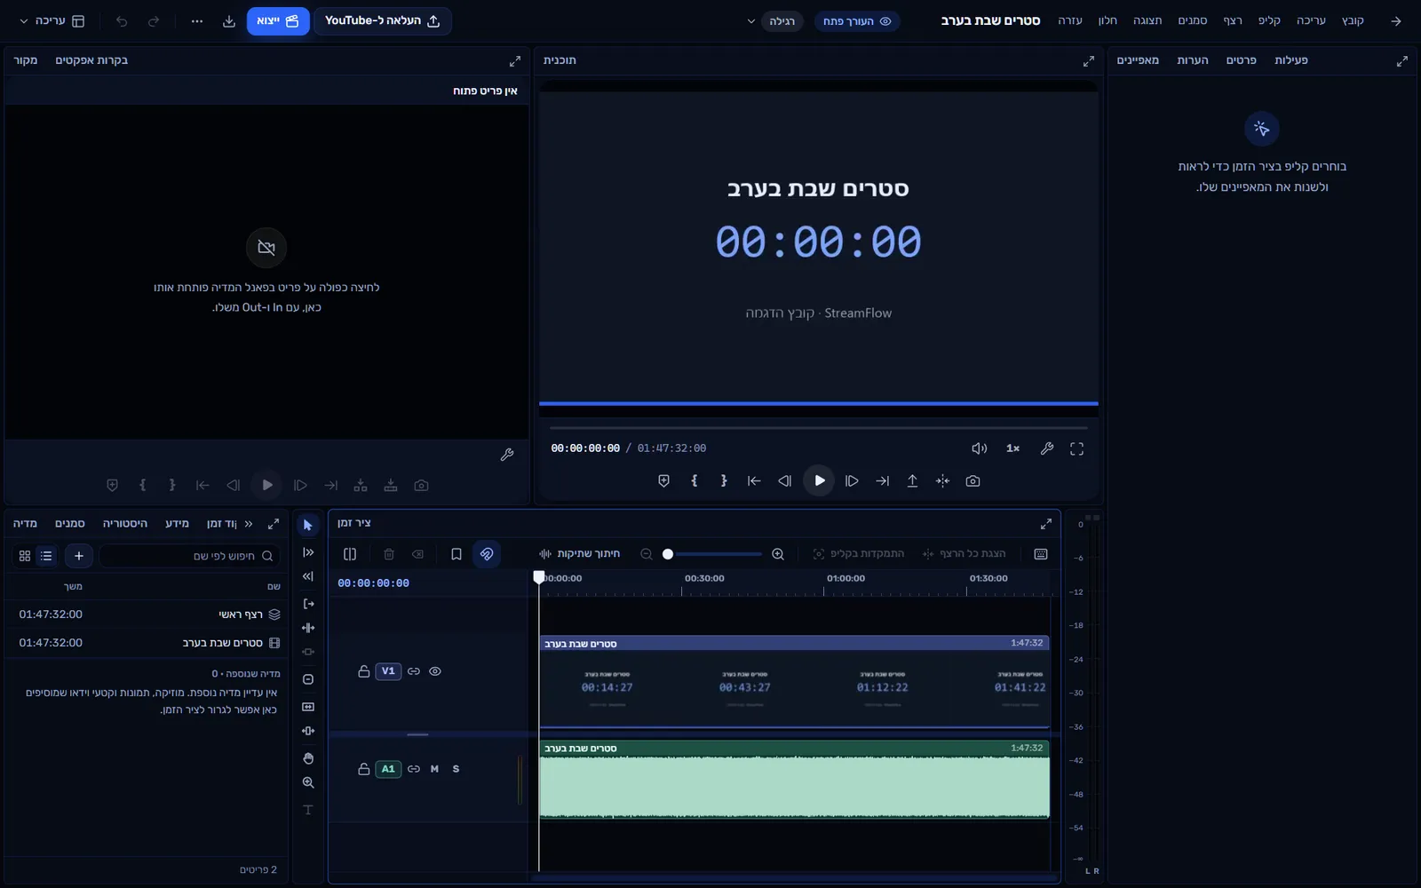
Task: Open the three-dot more options menu
Action: click(x=197, y=21)
